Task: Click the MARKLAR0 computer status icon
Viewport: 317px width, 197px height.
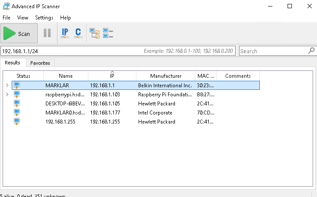Action: [17, 112]
